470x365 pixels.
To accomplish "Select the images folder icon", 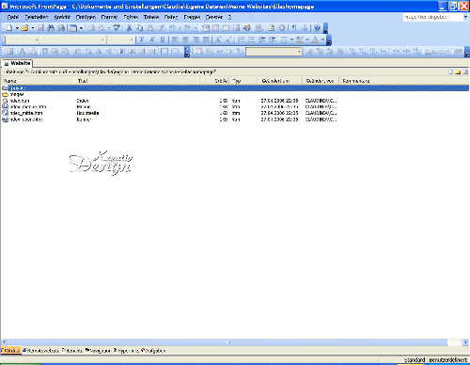I will (5, 94).
